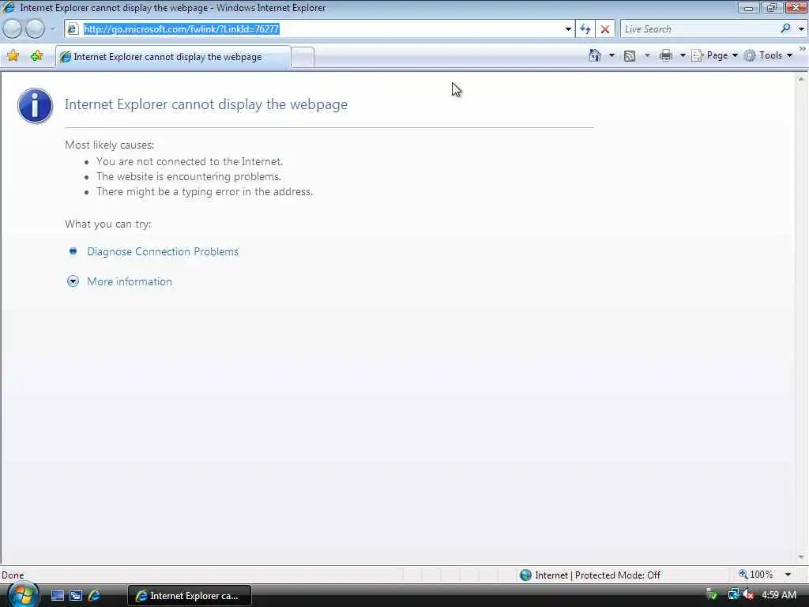
Task: Click Diagnose Connection Problems link
Action: pos(163,251)
